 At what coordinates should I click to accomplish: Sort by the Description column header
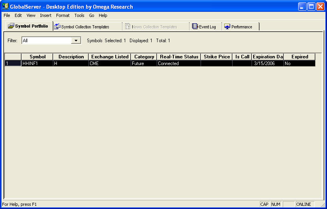click(71, 57)
